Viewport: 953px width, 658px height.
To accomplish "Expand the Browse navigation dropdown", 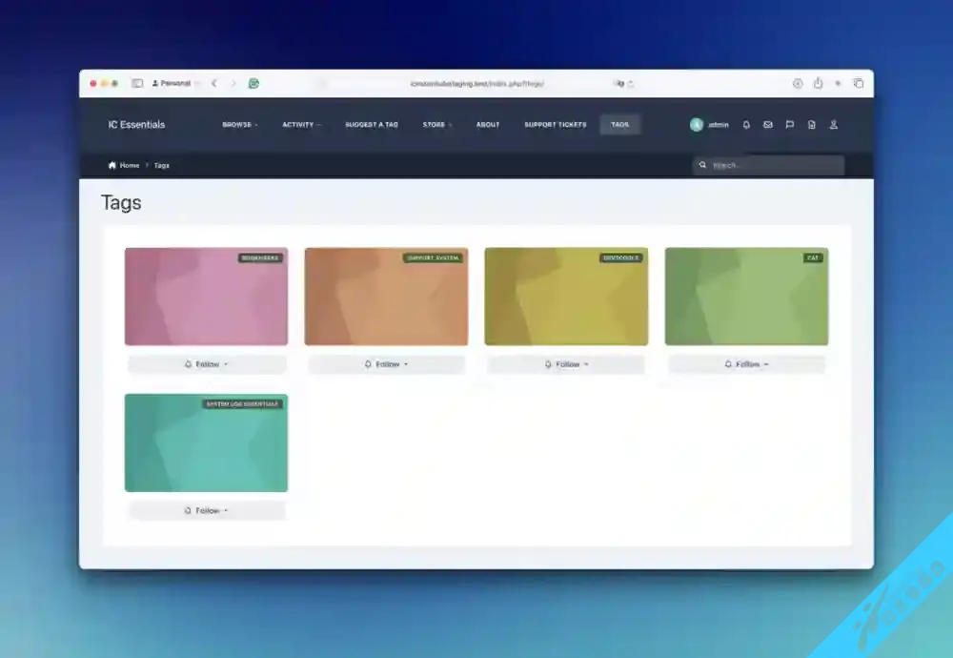I will (x=239, y=125).
